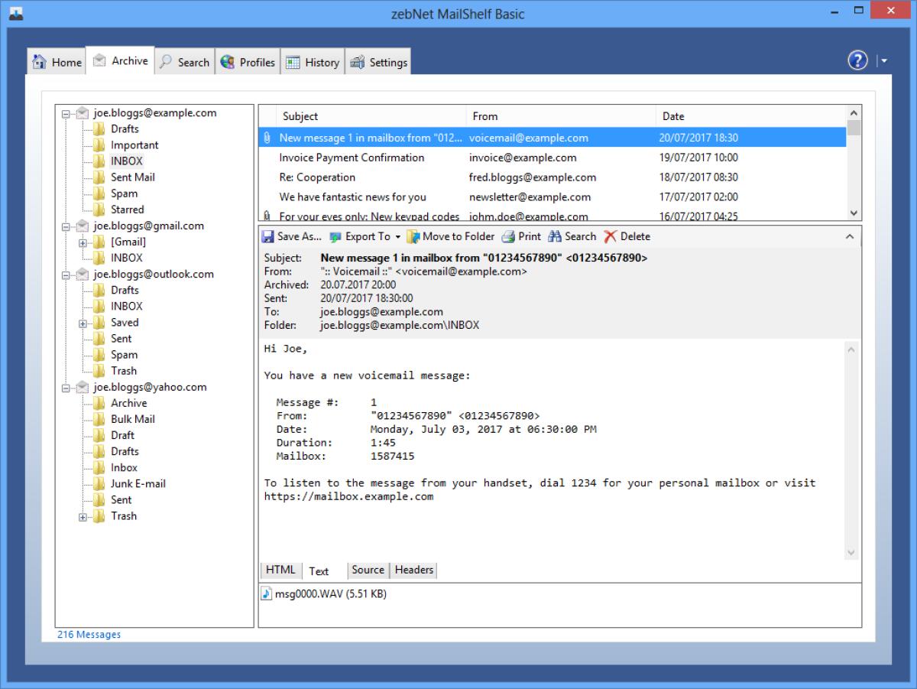917x689 pixels.
Task: Open the Profiles tab
Action: (248, 61)
